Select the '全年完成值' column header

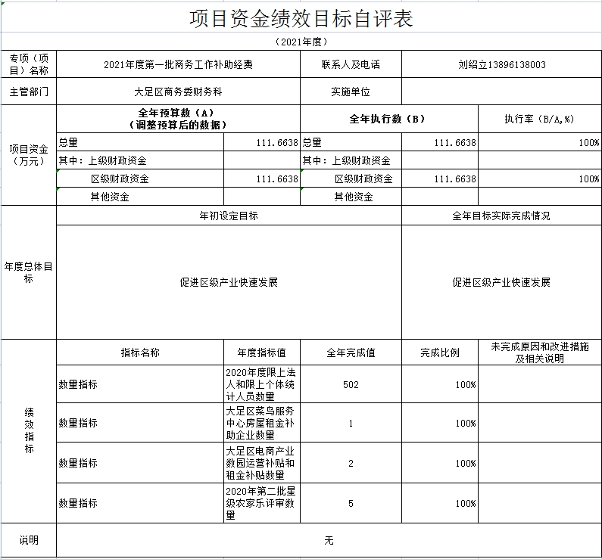click(x=351, y=352)
